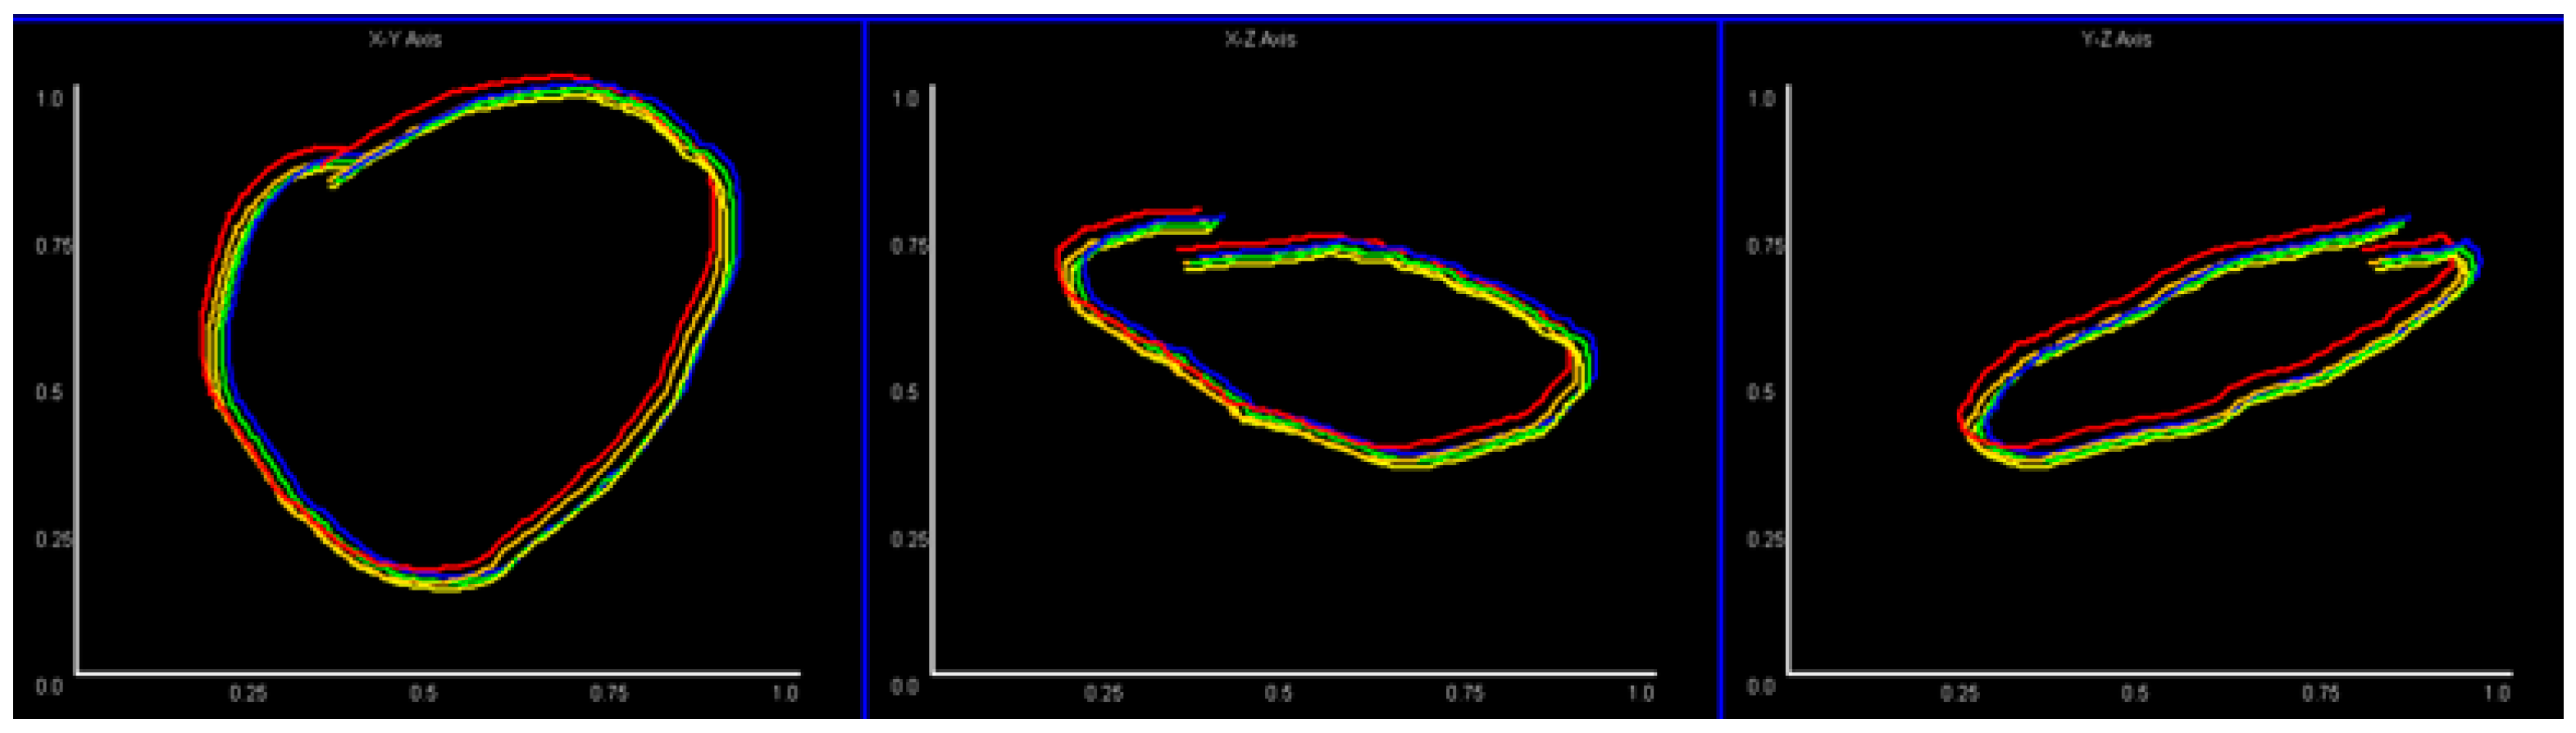The image size is (2576, 733).
Task: Click vertical-axis "0.5" label in X-Y plot
Action: point(50,392)
